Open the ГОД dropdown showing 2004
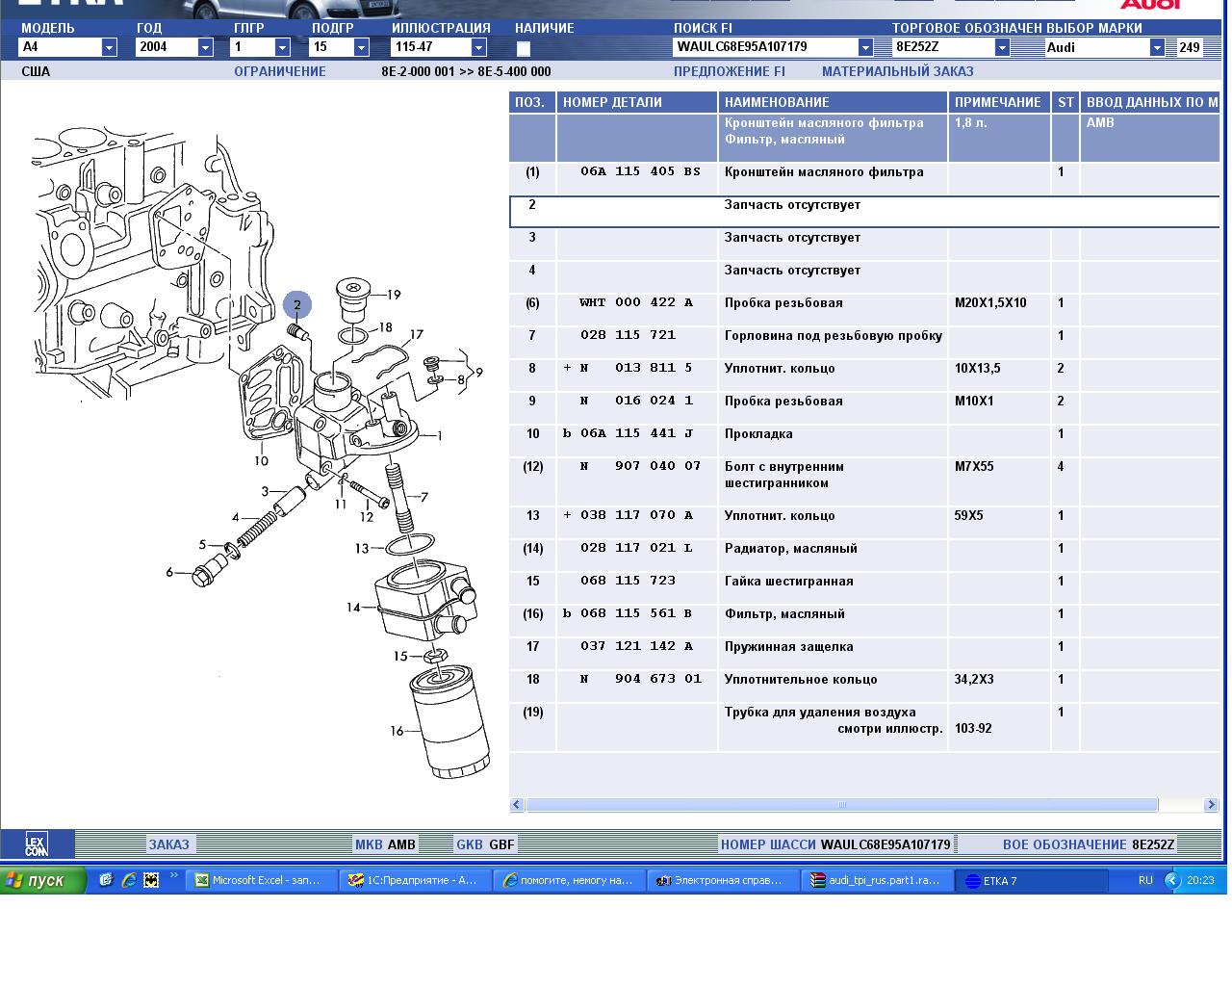Viewport: 1232px width, 986px height. [205, 47]
